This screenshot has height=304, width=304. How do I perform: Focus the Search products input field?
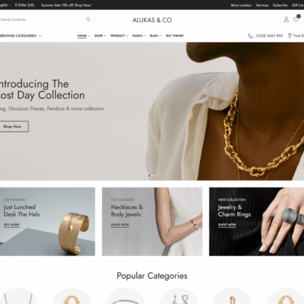point(42,20)
